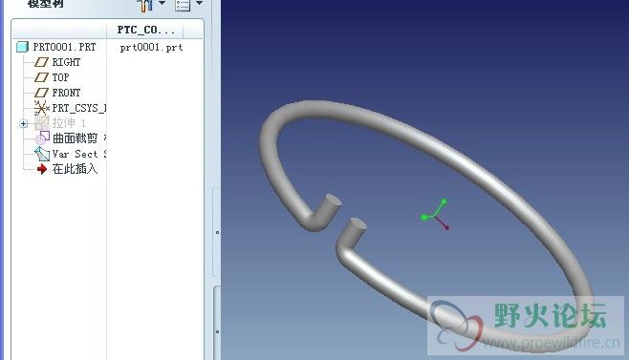This screenshot has width=629, height=360.
Task: Open the model tree settings tool icon
Action: (145, 5)
